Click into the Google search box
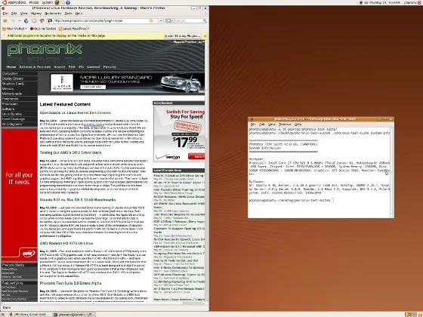 [x=188, y=21]
